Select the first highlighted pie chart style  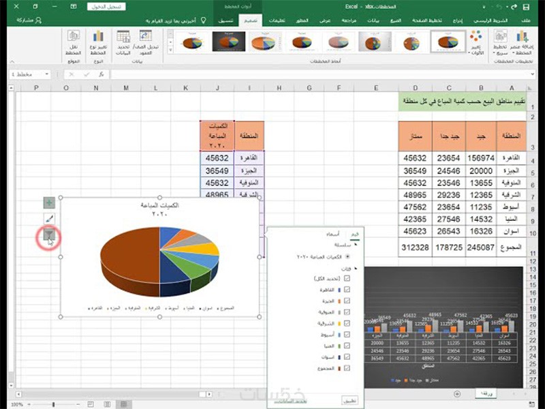click(448, 42)
